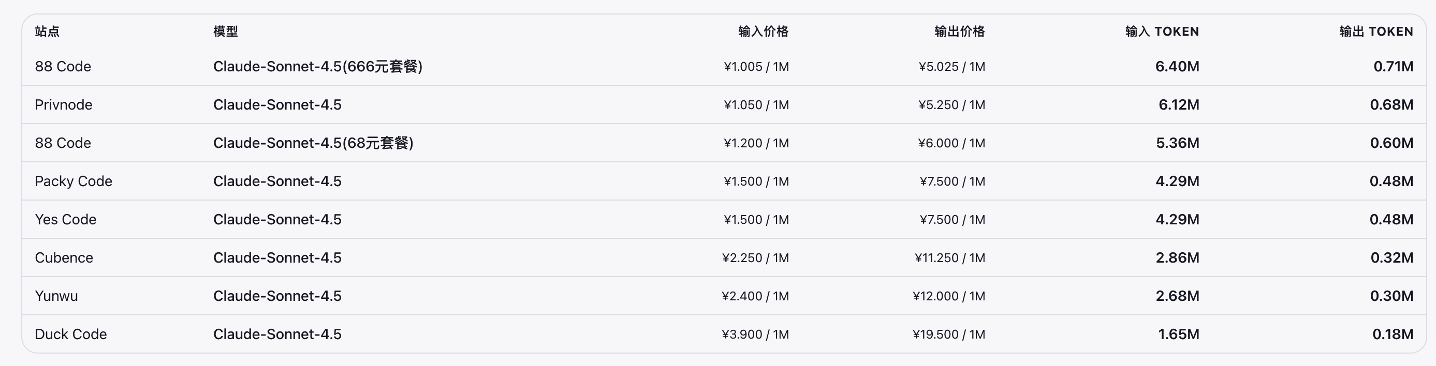Select the Privnode site name

[x=64, y=105]
